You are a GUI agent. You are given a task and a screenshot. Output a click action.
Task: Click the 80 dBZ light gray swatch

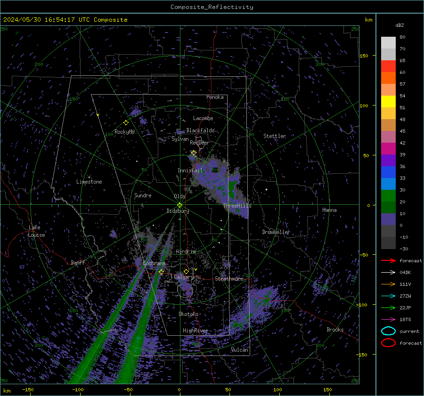388,42
